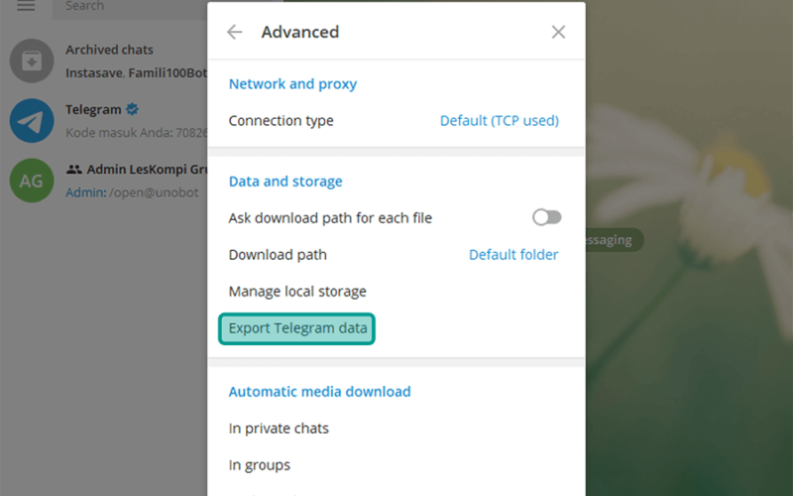The width and height of the screenshot is (793, 496).
Task: Click the Download path label
Action: (x=278, y=255)
